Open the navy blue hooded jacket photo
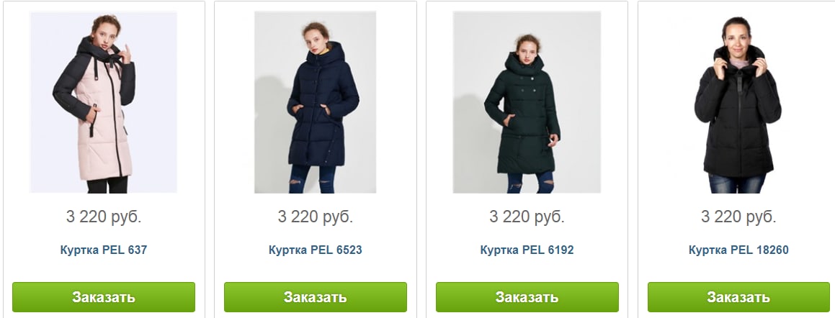 point(316,102)
